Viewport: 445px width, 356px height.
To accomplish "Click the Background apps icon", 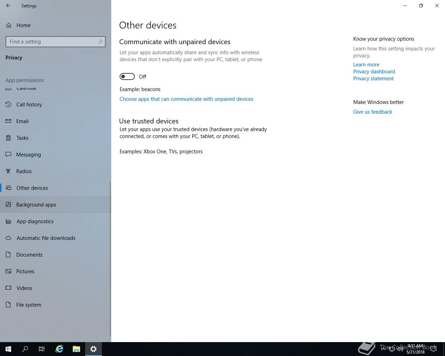I will 9,204.
